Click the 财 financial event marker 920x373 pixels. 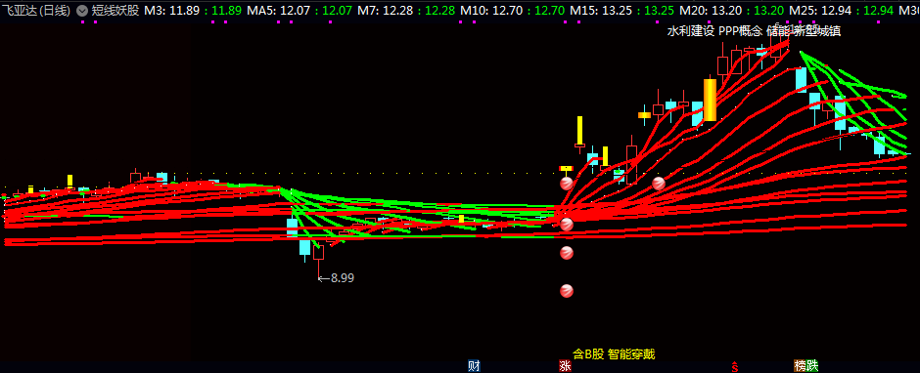point(474,366)
